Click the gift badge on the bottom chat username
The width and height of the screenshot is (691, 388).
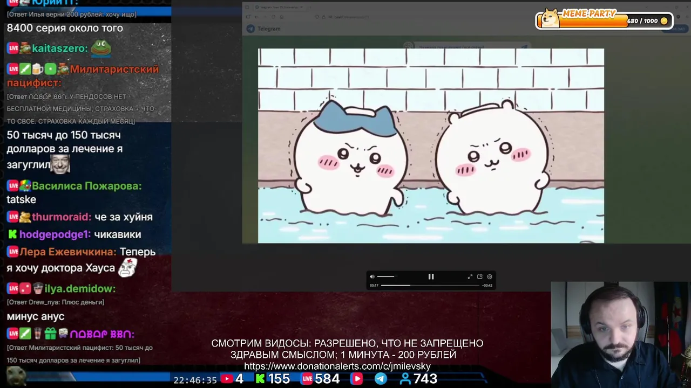(50, 334)
